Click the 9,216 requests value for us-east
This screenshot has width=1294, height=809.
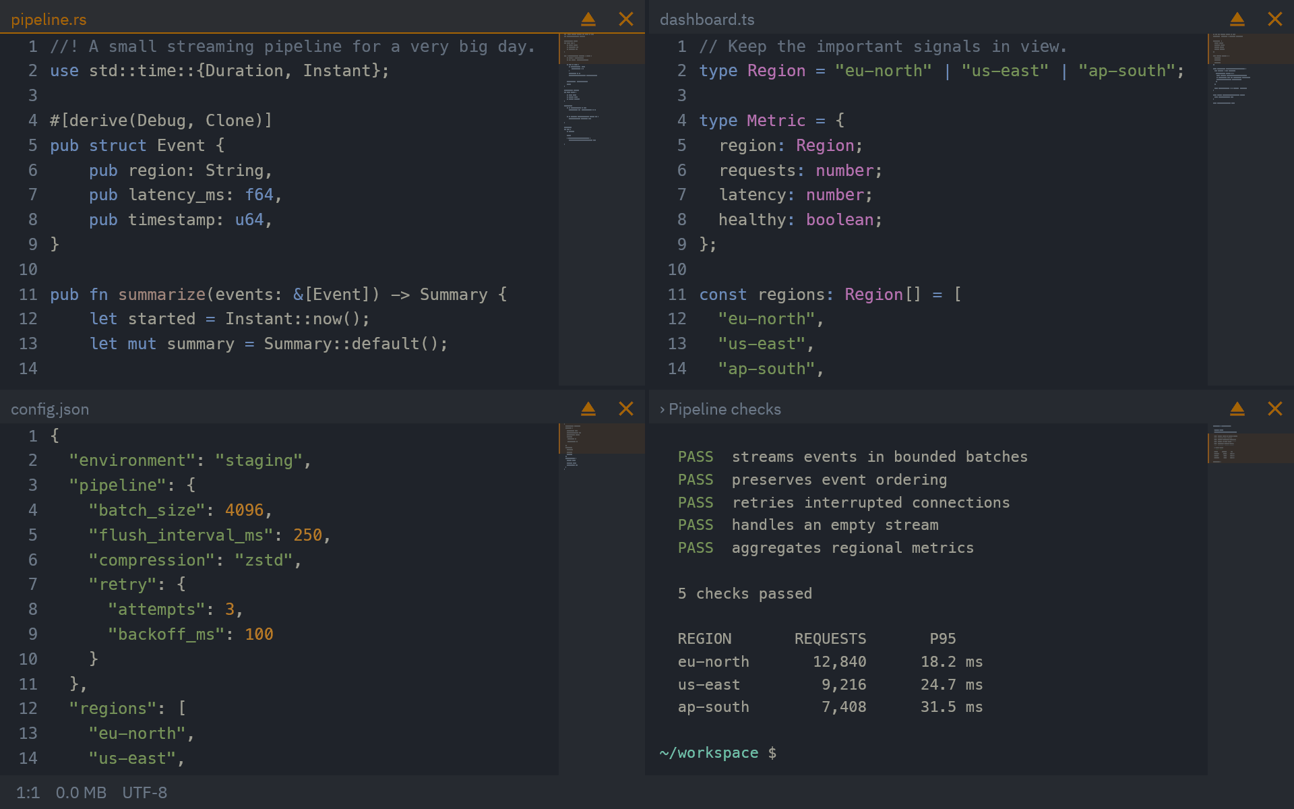(x=844, y=685)
